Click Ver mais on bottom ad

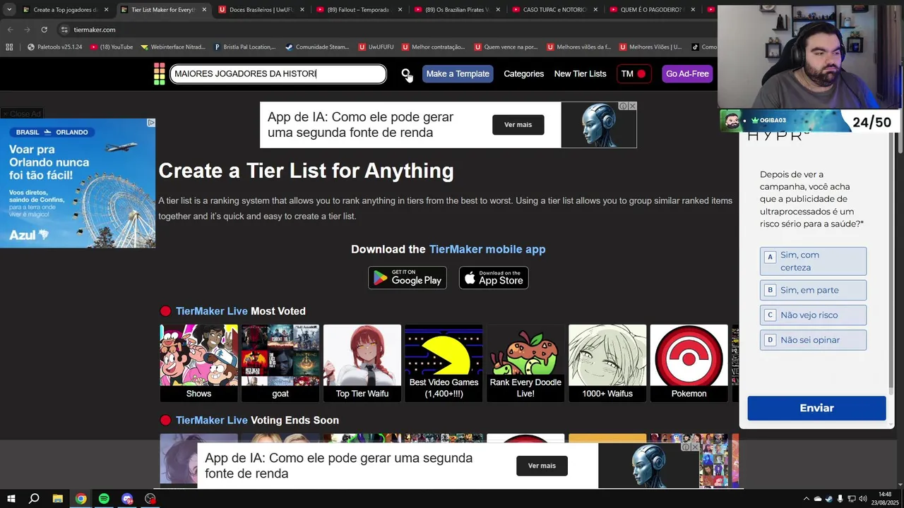click(542, 466)
